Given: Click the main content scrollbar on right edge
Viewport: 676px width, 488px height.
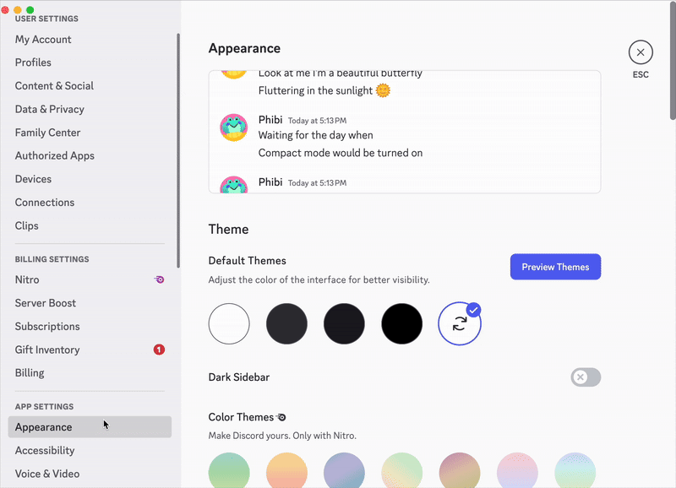Looking at the screenshot, I should (673, 60).
